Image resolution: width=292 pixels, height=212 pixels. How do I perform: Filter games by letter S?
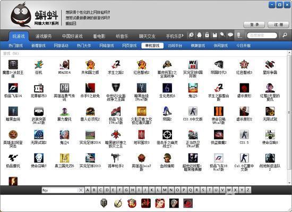tap(203, 190)
